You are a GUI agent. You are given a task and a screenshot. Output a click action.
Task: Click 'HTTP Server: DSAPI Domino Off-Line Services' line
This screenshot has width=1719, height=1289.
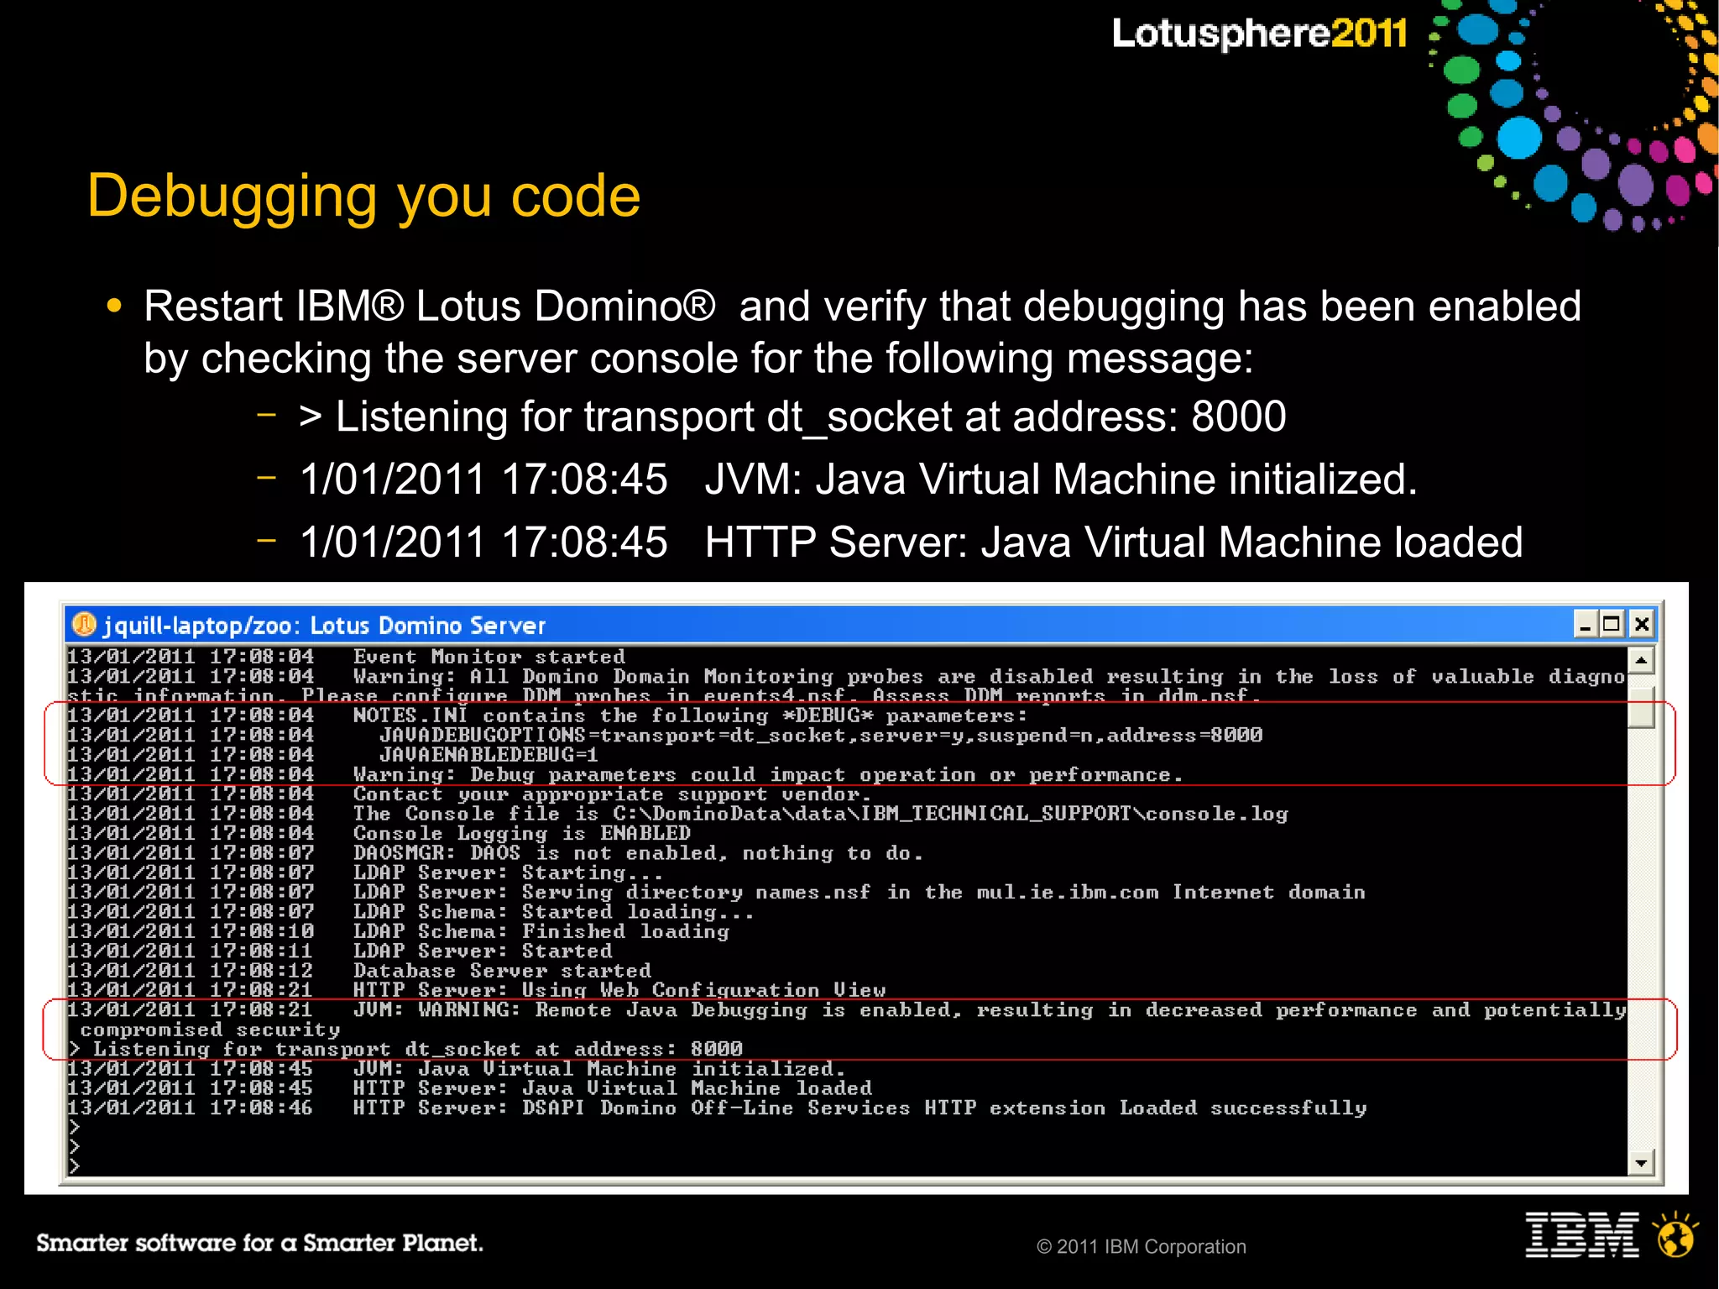[717, 1108]
